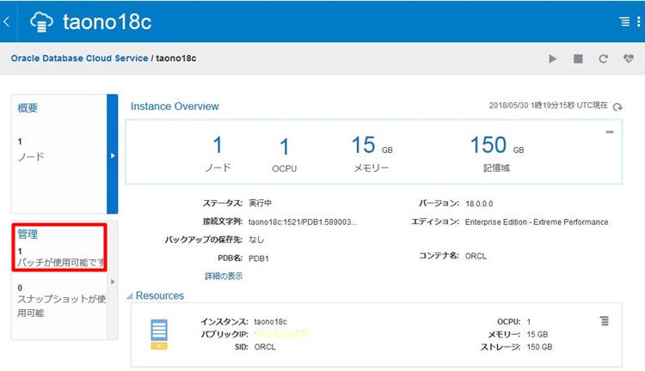This screenshot has width=645, height=371.
Task: Click the パッチが使用可能です patch notice
Action: [60, 261]
